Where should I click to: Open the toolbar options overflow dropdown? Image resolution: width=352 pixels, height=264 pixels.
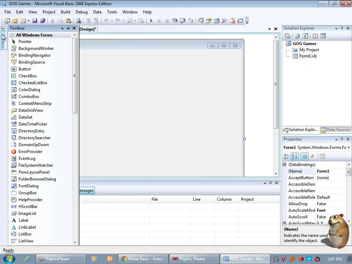(x=247, y=21)
